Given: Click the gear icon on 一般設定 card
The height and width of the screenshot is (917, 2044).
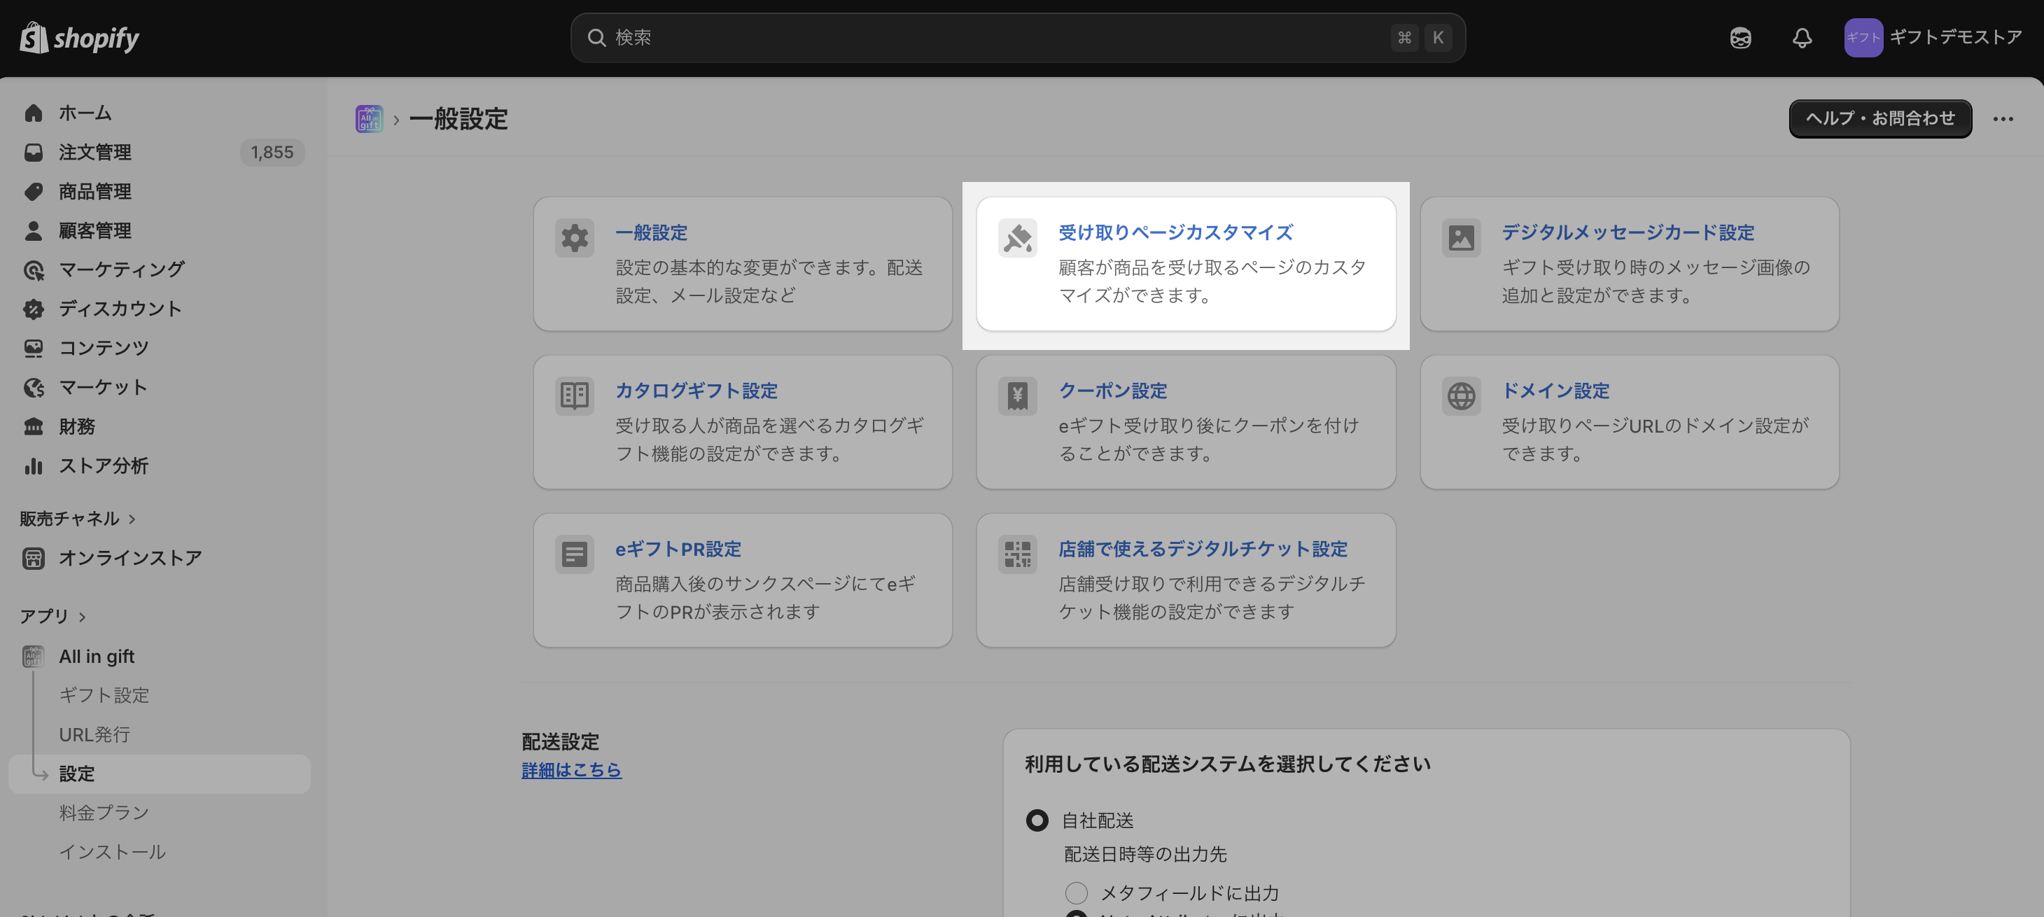Looking at the screenshot, I should coord(575,237).
